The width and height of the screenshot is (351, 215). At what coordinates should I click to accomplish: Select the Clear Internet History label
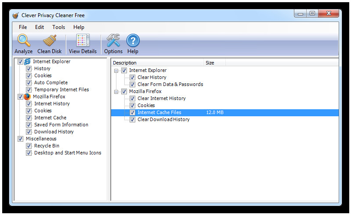(162, 98)
